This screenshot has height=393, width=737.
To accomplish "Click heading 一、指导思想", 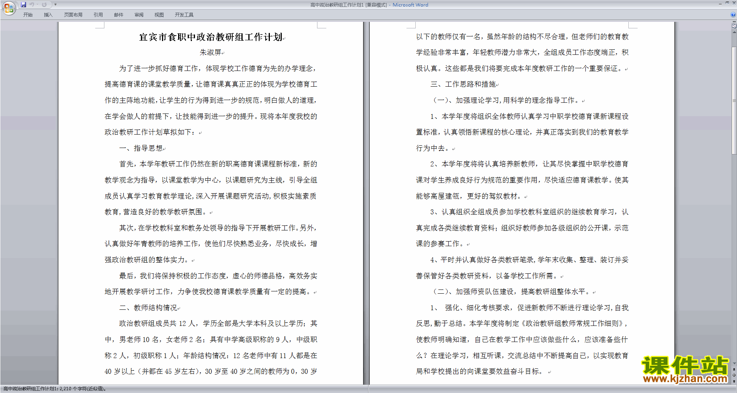I will click(x=141, y=148).
